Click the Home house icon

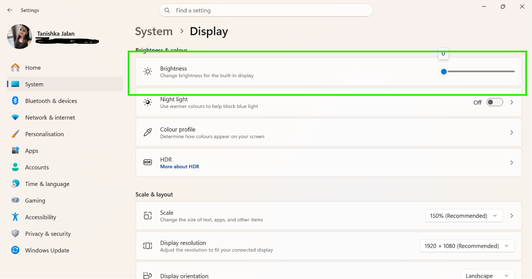[15, 67]
